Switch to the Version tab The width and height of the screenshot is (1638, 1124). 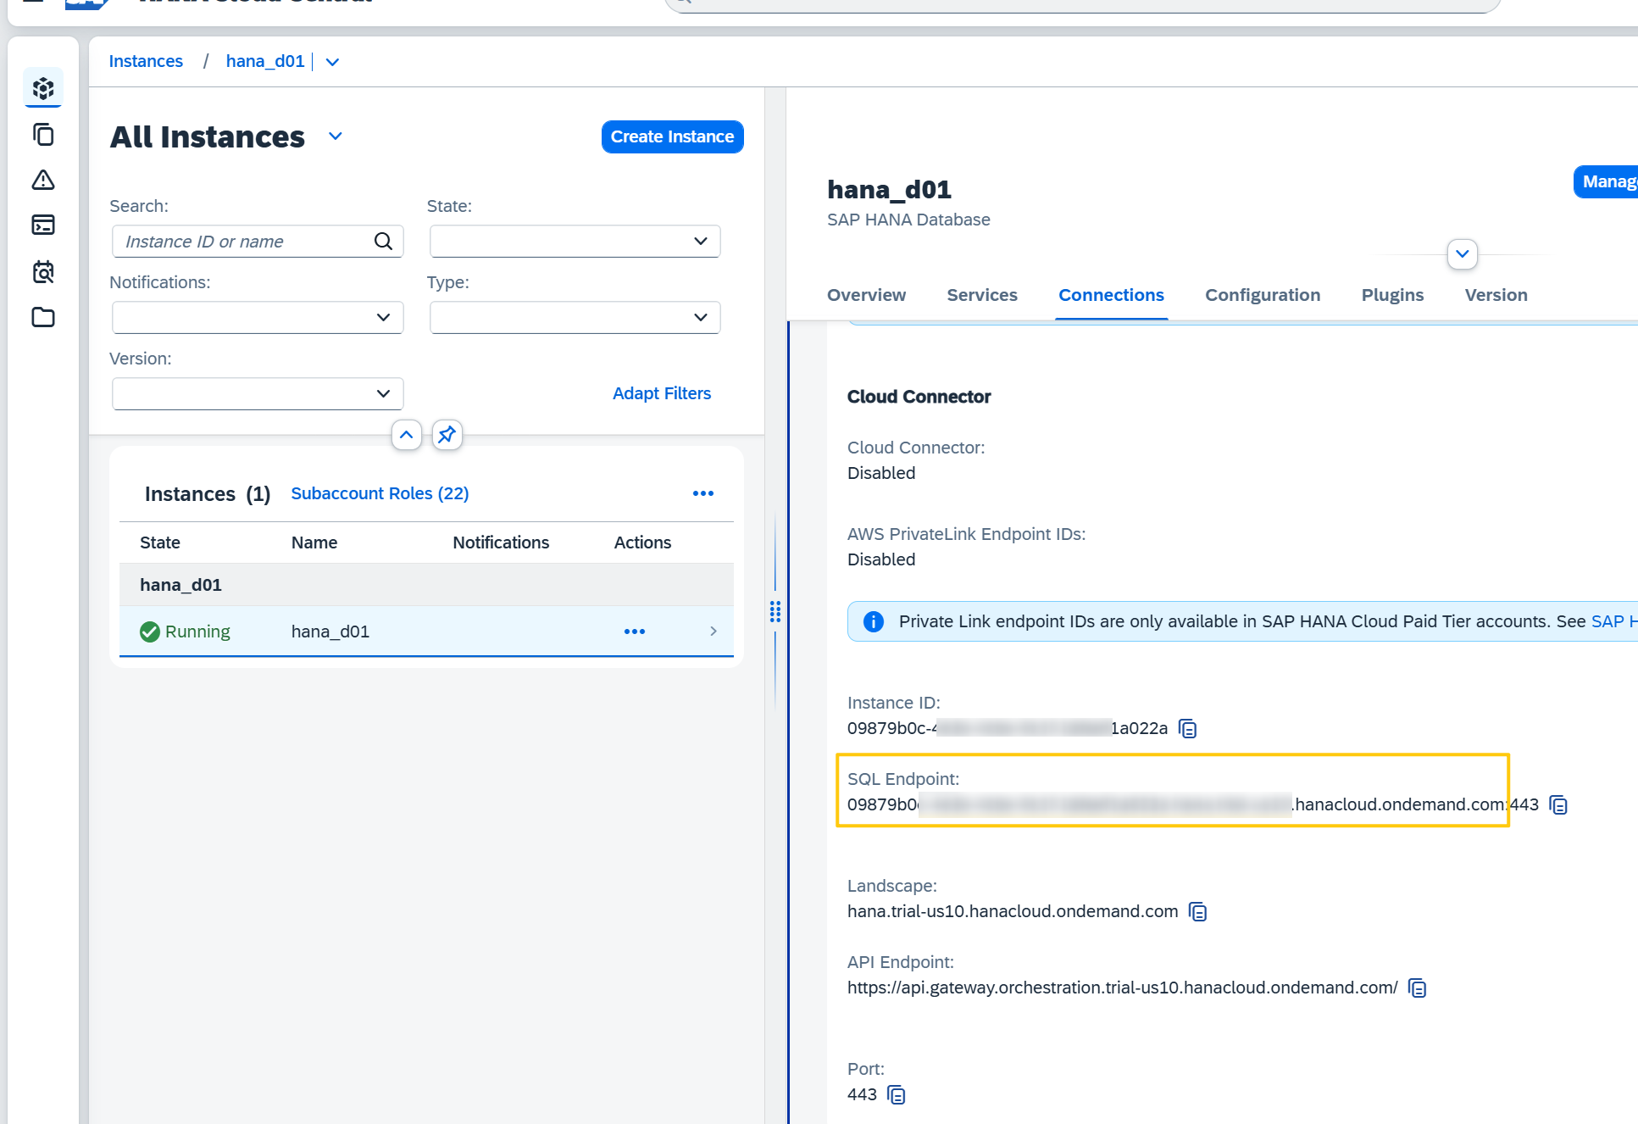pyautogui.click(x=1496, y=295)
